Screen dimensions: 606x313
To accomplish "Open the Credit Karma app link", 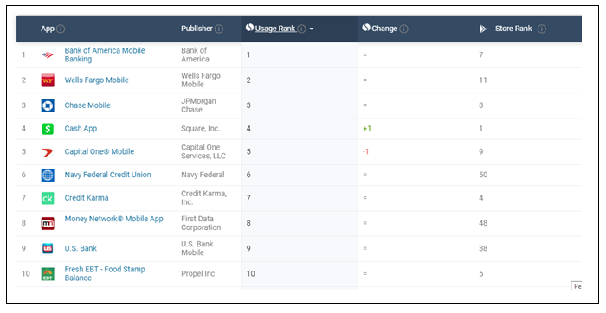I will click(87, 198).
